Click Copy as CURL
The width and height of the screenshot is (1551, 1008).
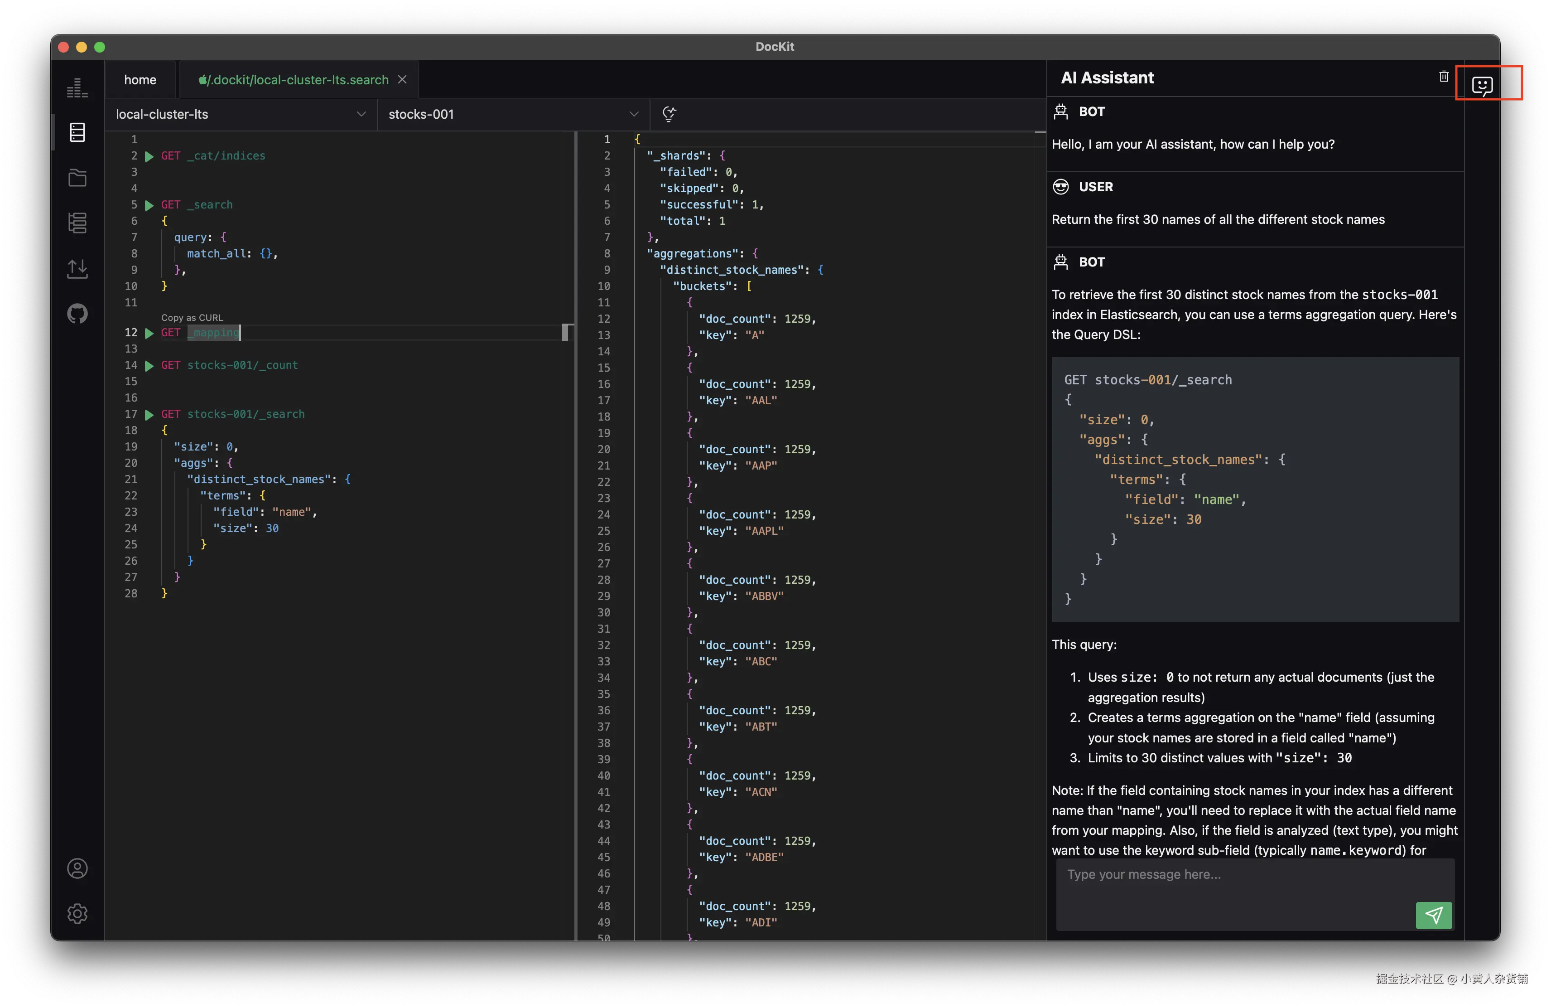coord(191,318)
